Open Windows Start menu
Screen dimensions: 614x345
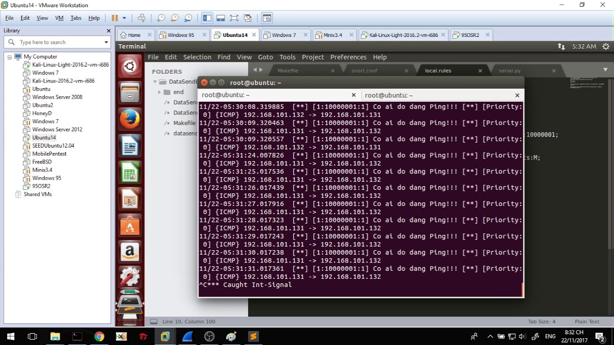click(x=10, y=336)
